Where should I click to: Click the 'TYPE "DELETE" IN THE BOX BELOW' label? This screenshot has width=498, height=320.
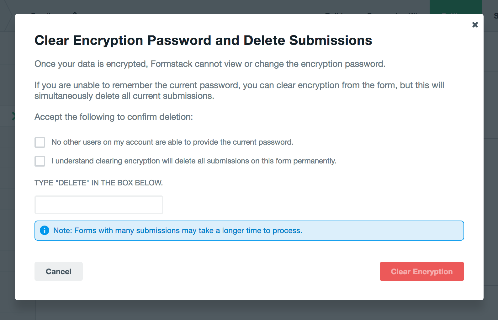98,183
